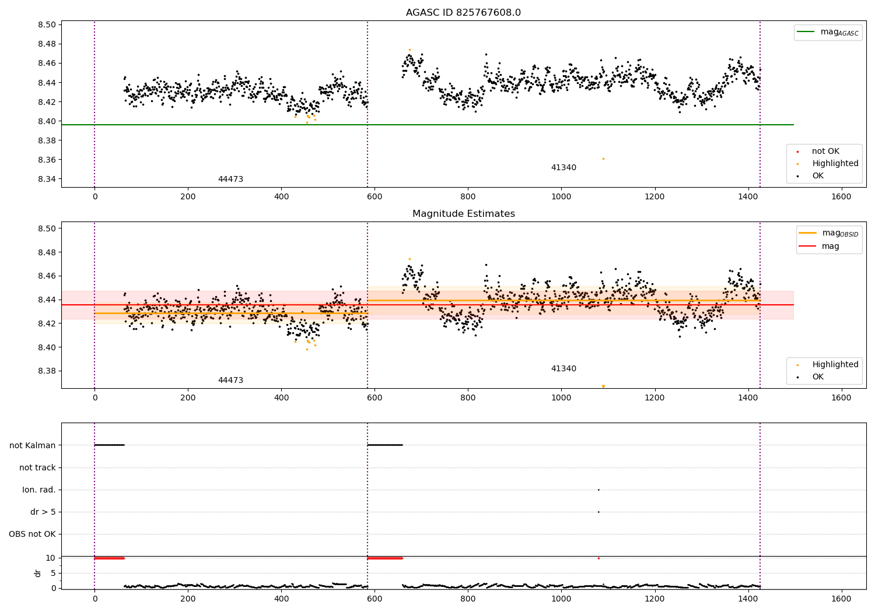
Task: Click the single dot on the 'dr > 5' row
Action: pos(598,512)
